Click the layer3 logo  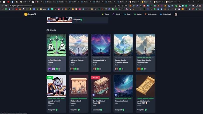(30, 14)
